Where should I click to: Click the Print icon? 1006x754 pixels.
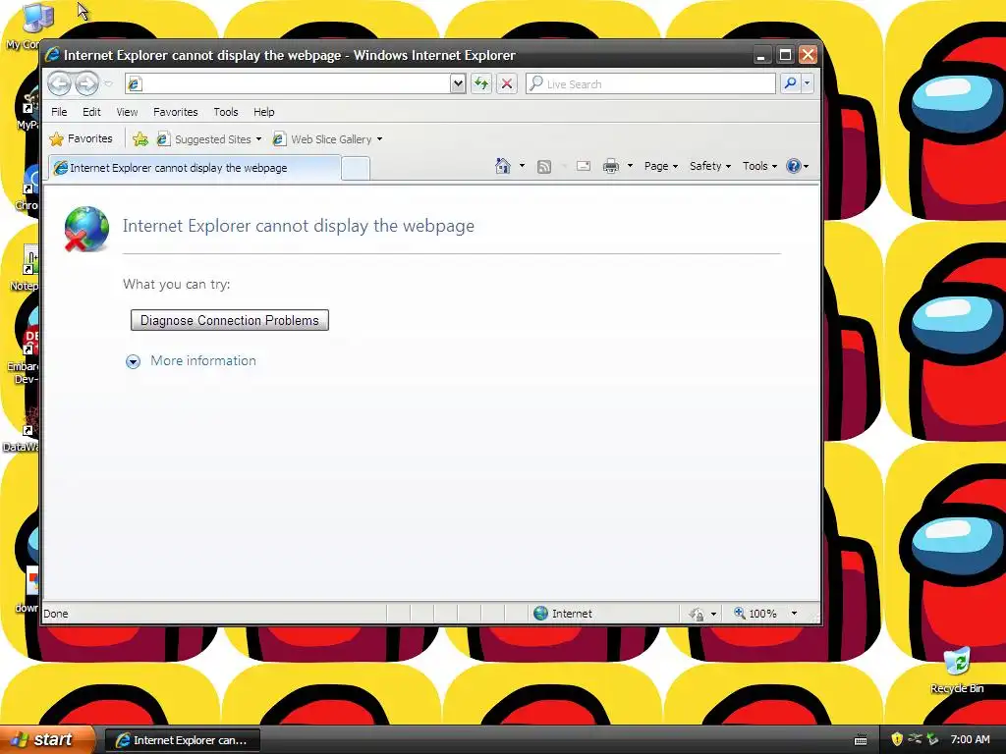[x=611, y=166]
